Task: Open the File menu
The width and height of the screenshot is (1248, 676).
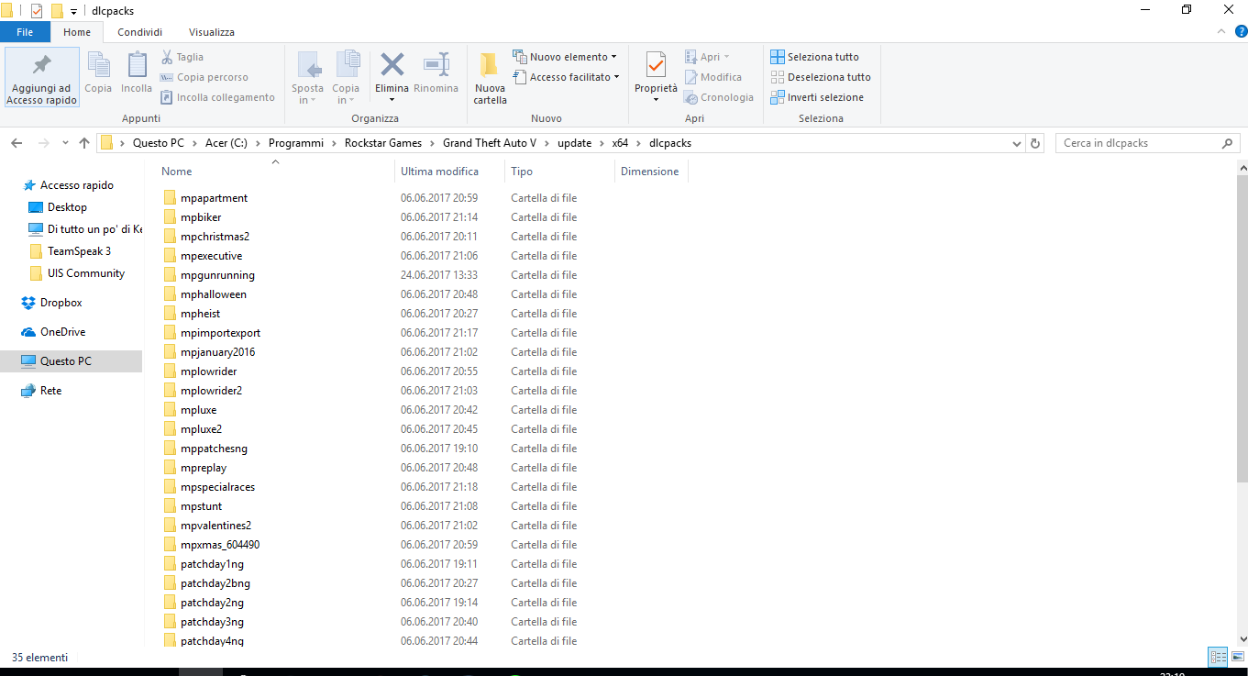Action: point(25,31)
